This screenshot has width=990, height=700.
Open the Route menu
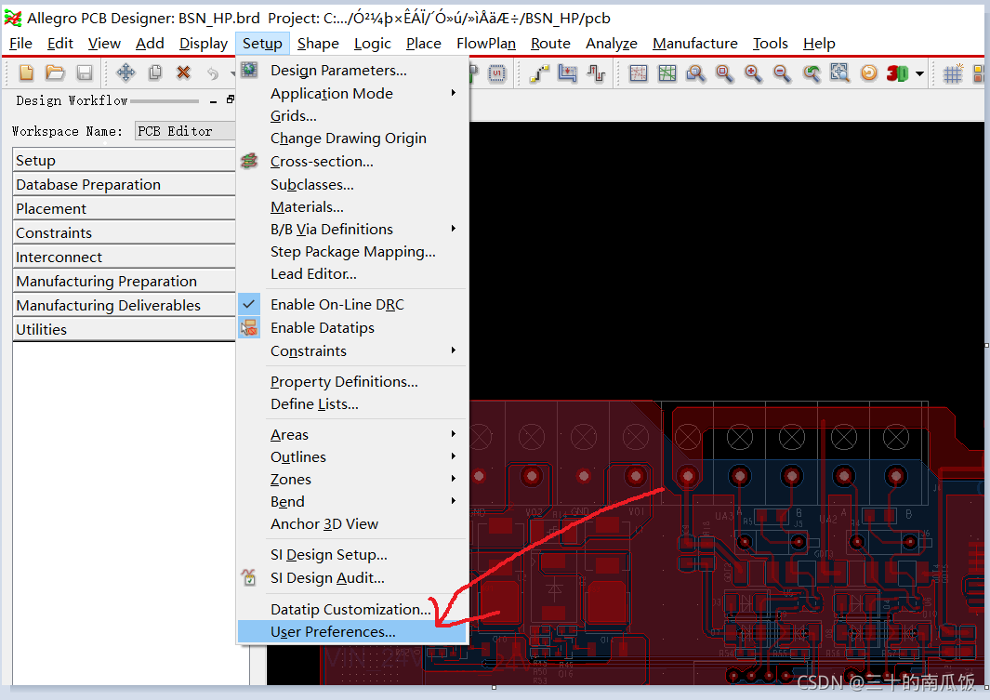550,44
